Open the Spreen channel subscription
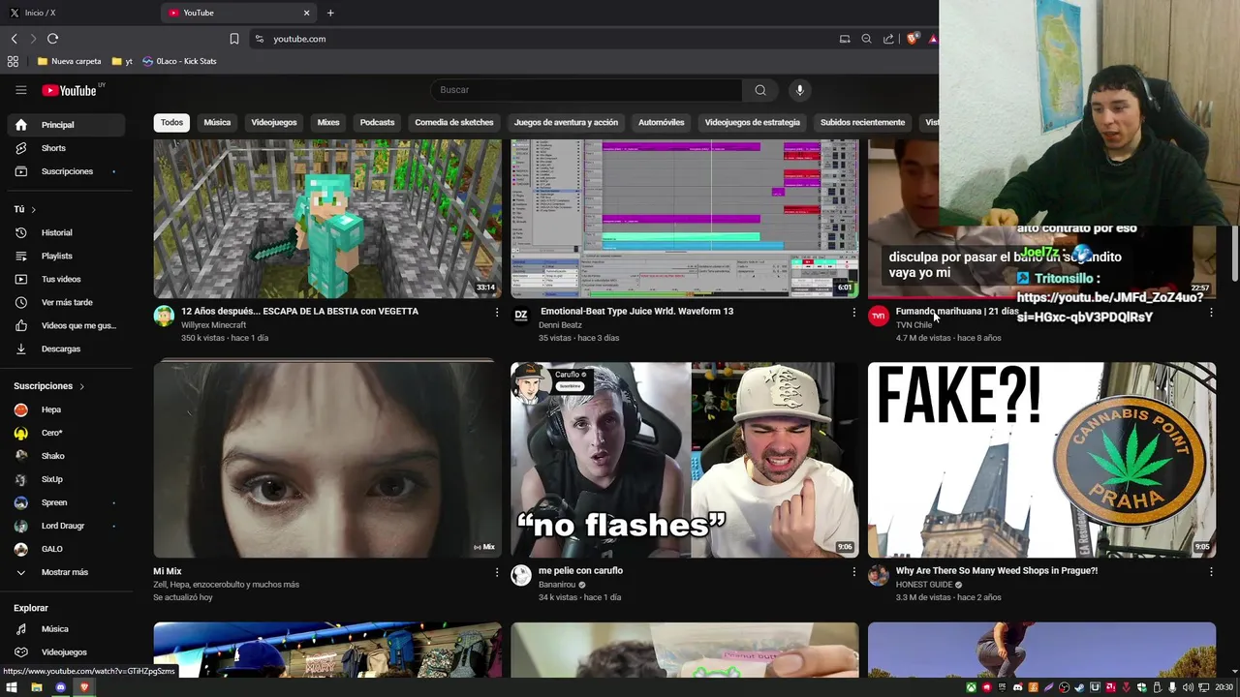The image size is (1240, 697). 67,502
